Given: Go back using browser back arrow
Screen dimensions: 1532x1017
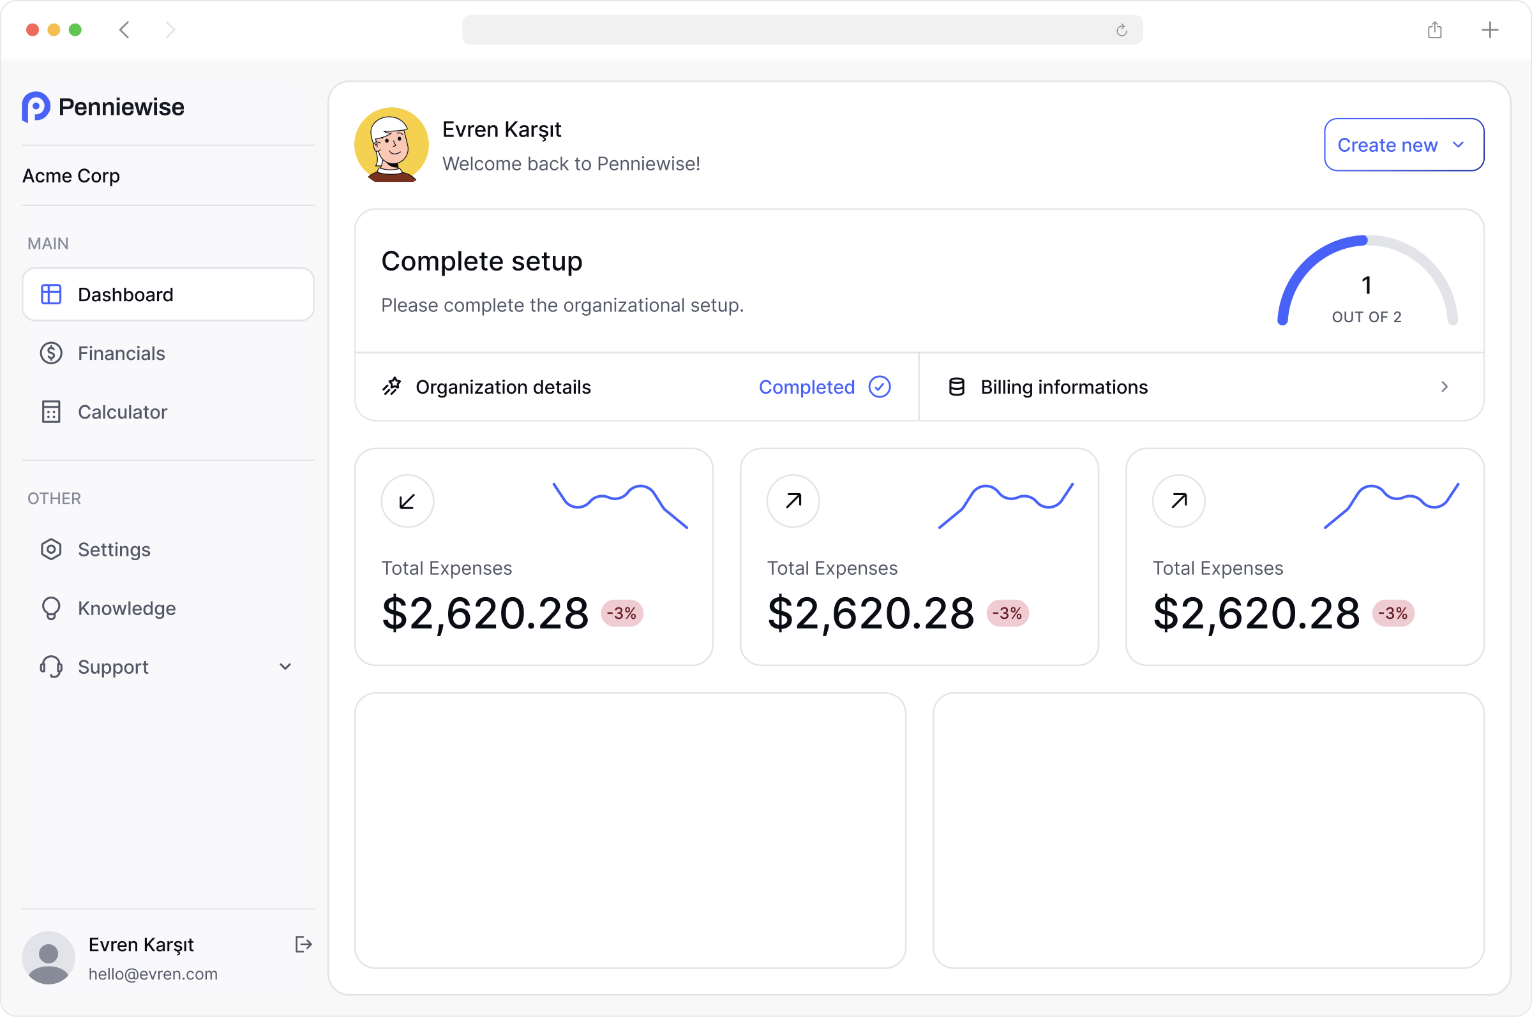Looking at the screenshot, I should [124, 30].
